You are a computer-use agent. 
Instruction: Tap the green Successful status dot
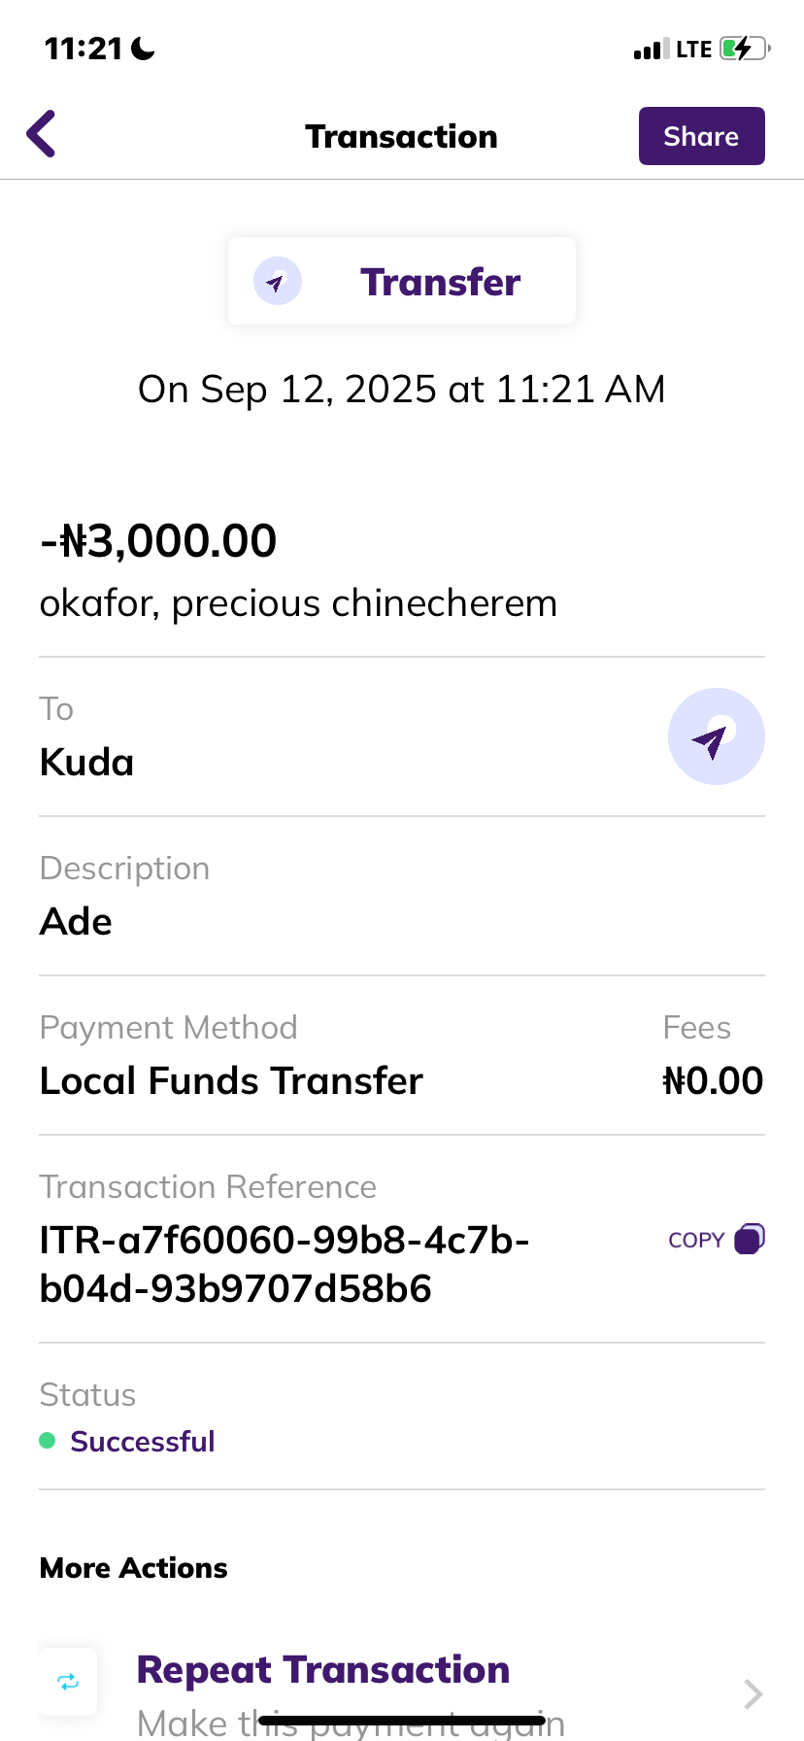click(47, 1441)
